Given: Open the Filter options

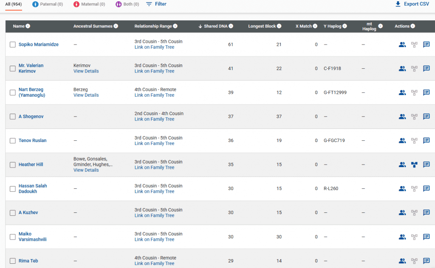Looking at the screenshot, I should (156, 4).
